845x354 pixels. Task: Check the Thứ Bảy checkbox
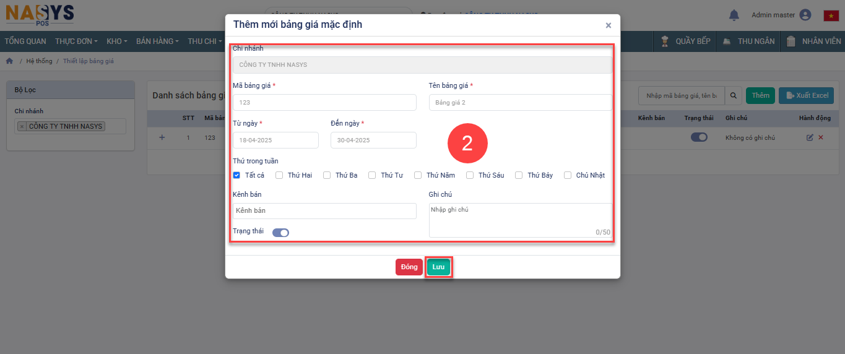(519, 175)
